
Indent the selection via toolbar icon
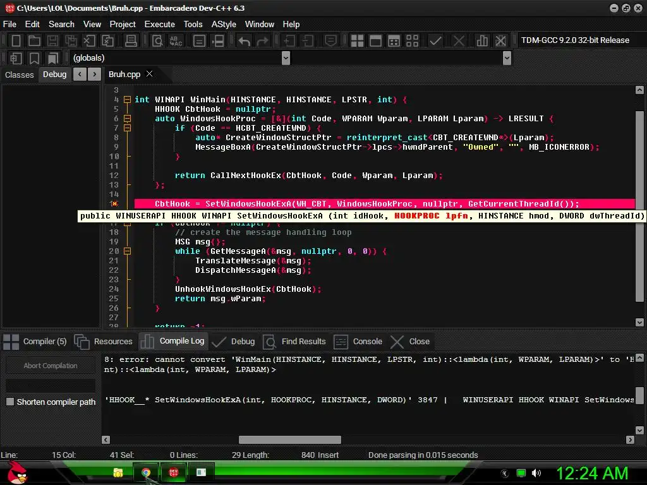coord(289,40)
